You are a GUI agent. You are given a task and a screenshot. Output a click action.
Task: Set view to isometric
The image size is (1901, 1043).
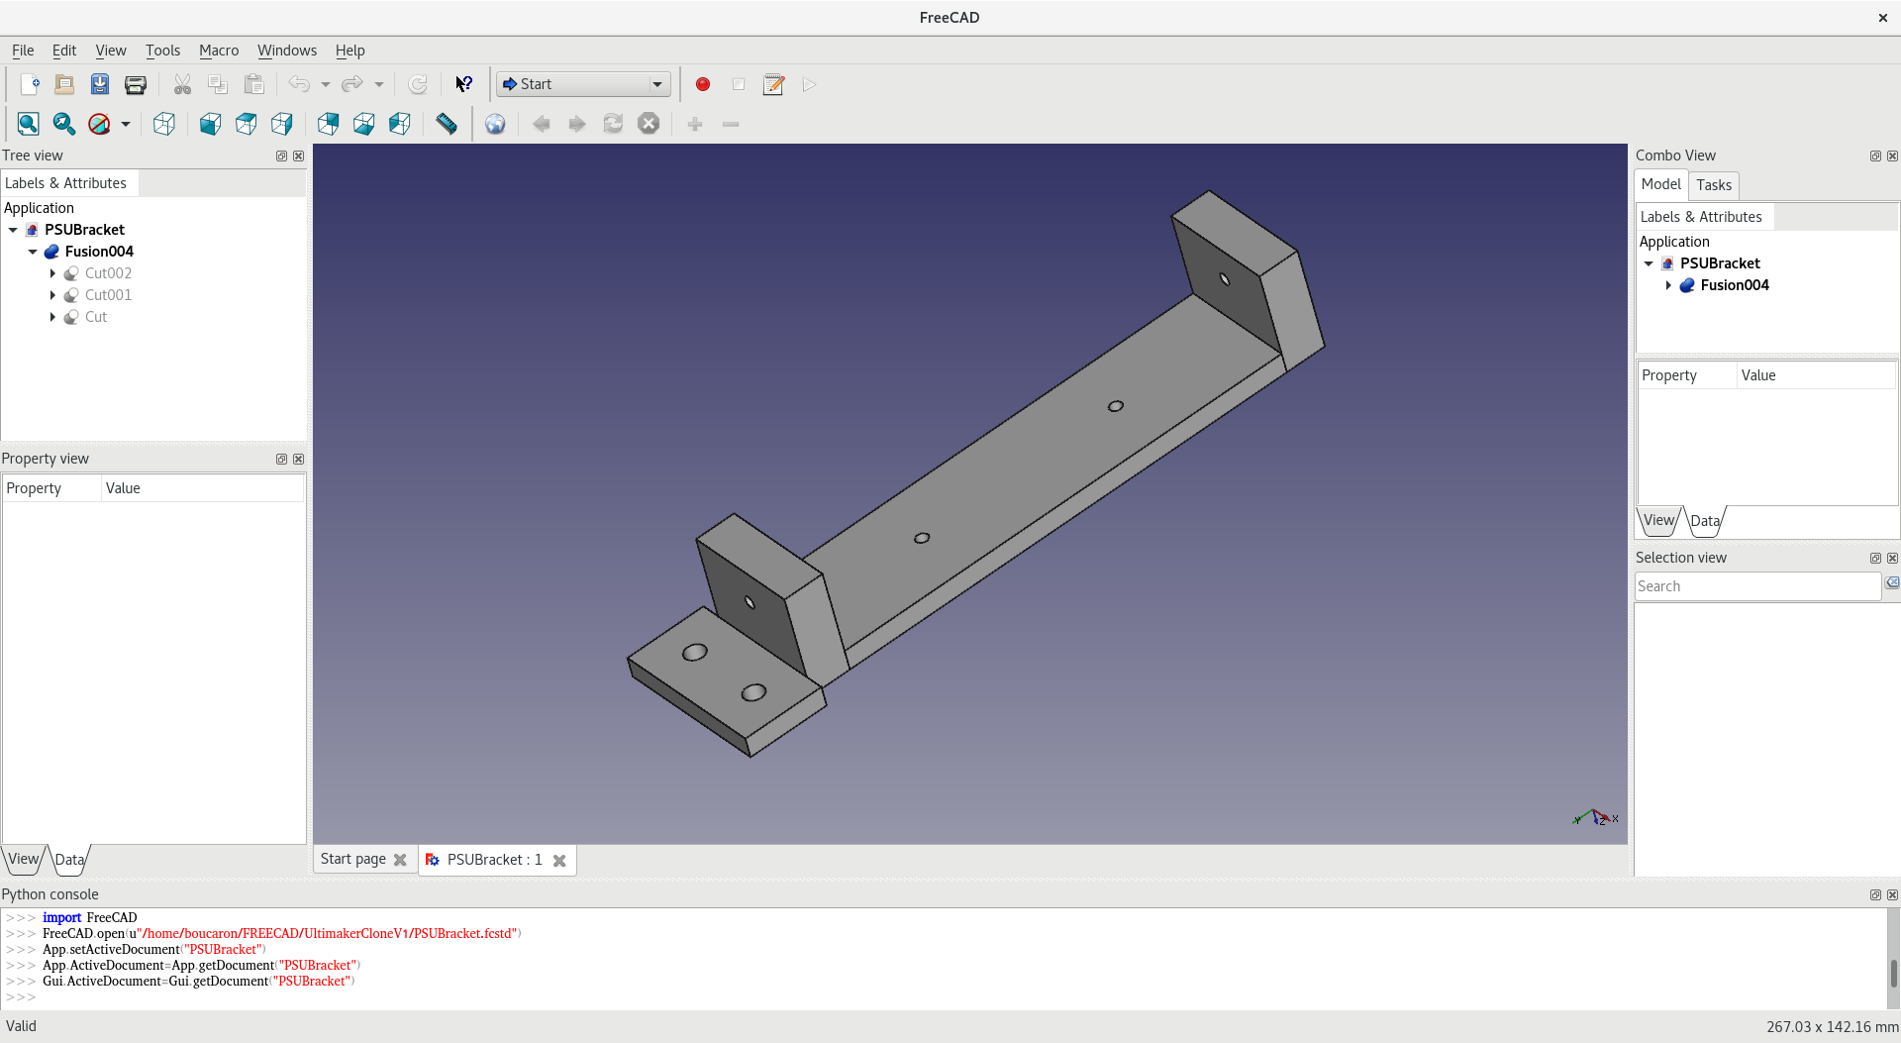(164, 124)
